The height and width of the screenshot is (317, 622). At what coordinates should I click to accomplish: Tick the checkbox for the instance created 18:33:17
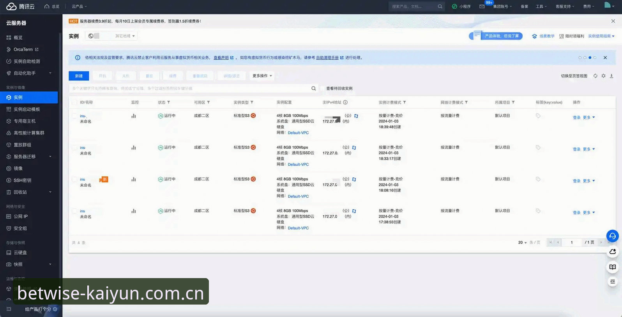(x=74, y=148)
